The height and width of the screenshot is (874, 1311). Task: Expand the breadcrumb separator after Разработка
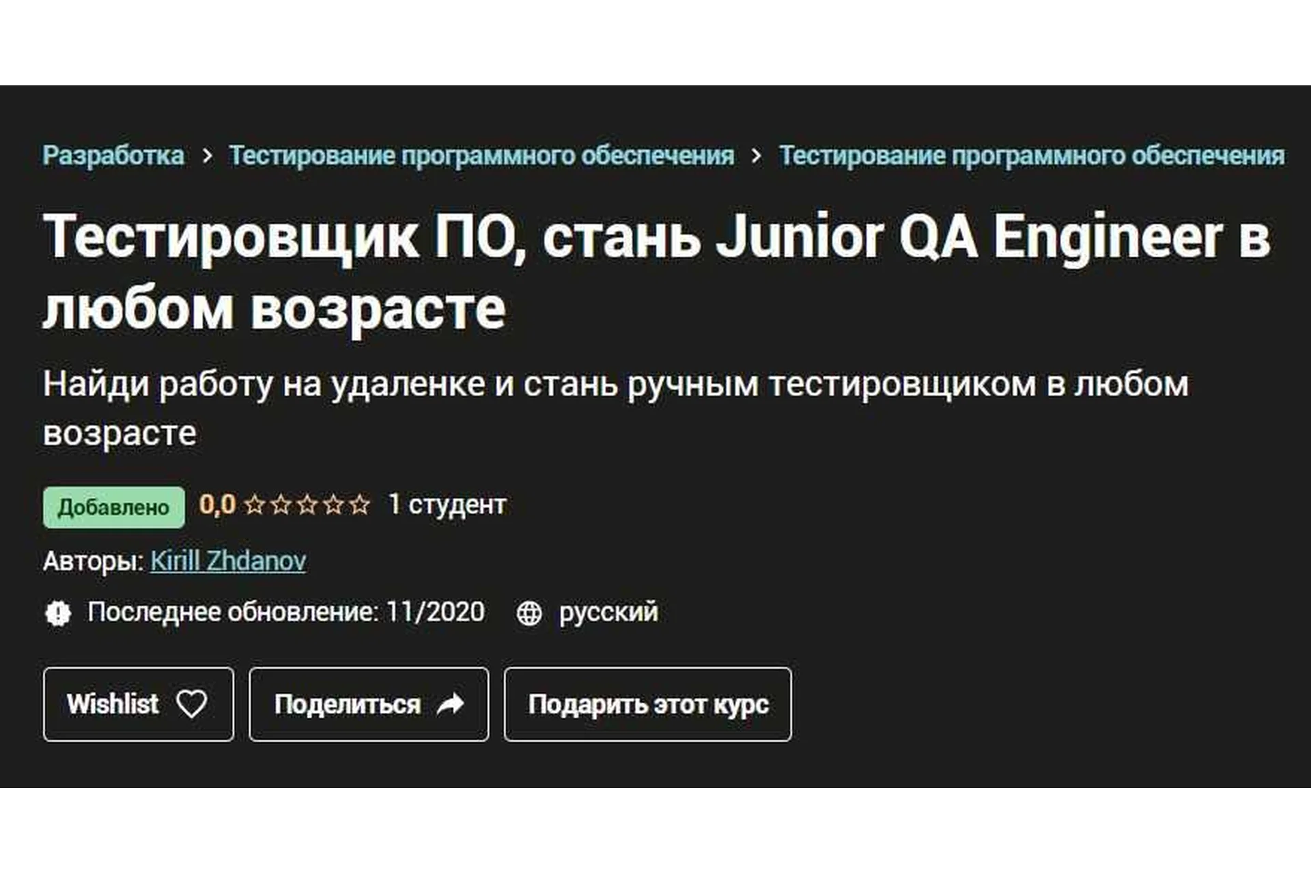(208, 155)
